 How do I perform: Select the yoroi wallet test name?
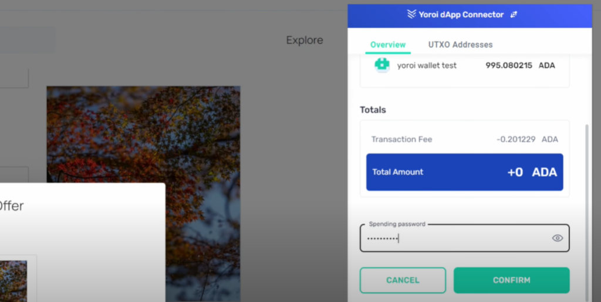click(x=427, y=66)
